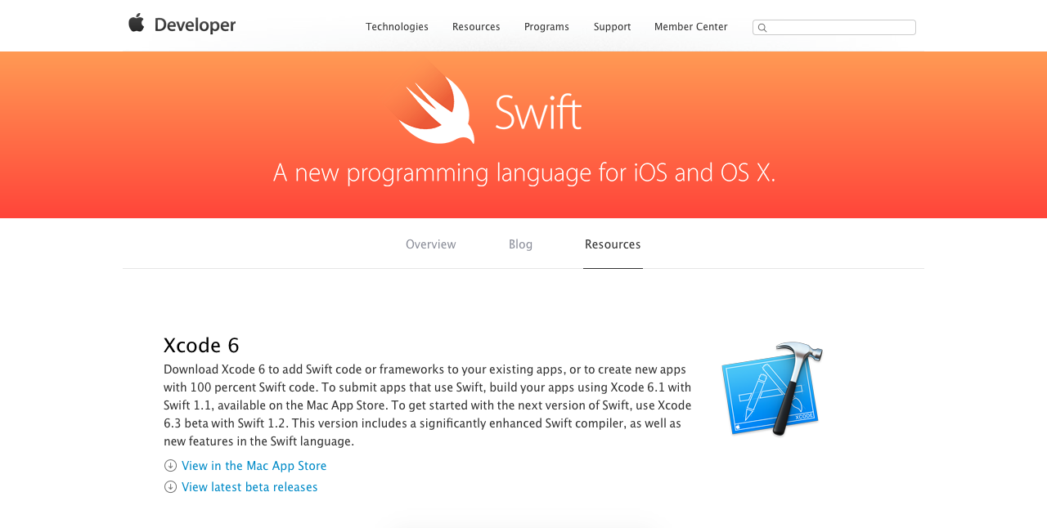Click the Xcode 6 heading
Viewport: 1047px width, 528px height.
(201, 346)
